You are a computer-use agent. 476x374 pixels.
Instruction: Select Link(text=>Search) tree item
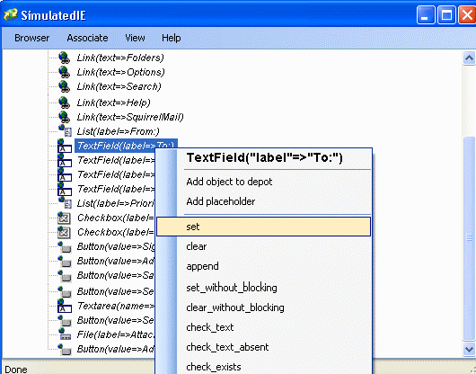pyautogui.click(x=119, y=86)
